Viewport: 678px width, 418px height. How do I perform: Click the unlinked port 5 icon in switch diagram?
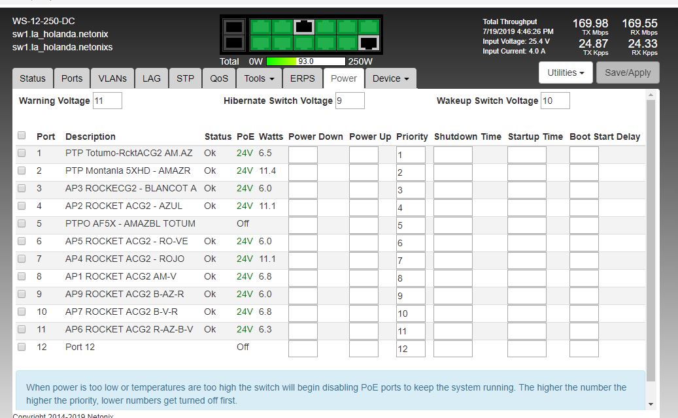pos(304,26)
